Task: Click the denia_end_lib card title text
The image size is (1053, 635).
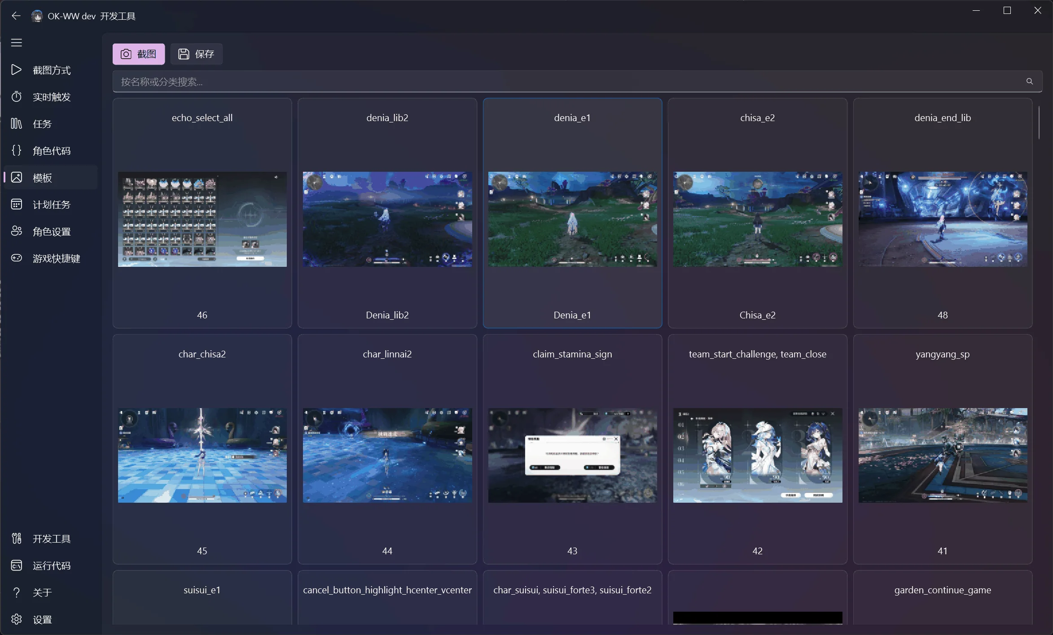Action: click(943, 118)
